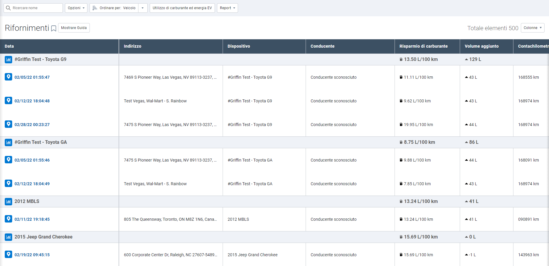Expand the sort order arrow dropdown
Image resolution: width=549 pixels, height=266 pixels.
pyautogui.click(x=143, y=8)
